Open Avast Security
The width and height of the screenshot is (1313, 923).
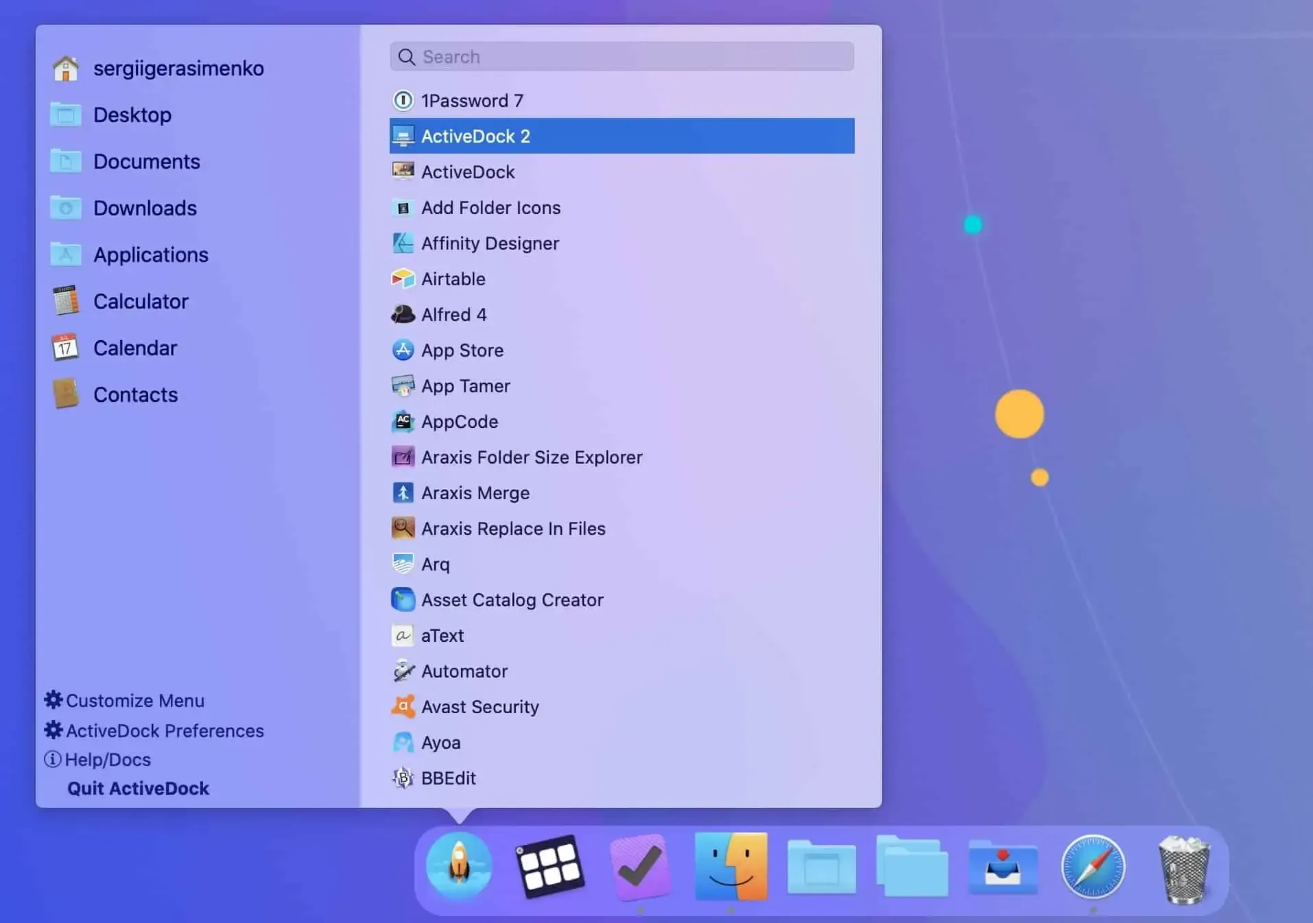pos(480,706)
